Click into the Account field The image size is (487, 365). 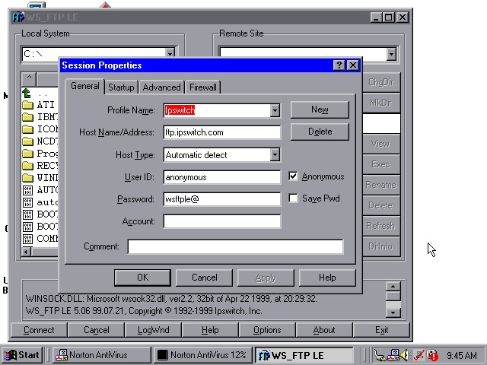pyautogui.click(x=221, y=221)
